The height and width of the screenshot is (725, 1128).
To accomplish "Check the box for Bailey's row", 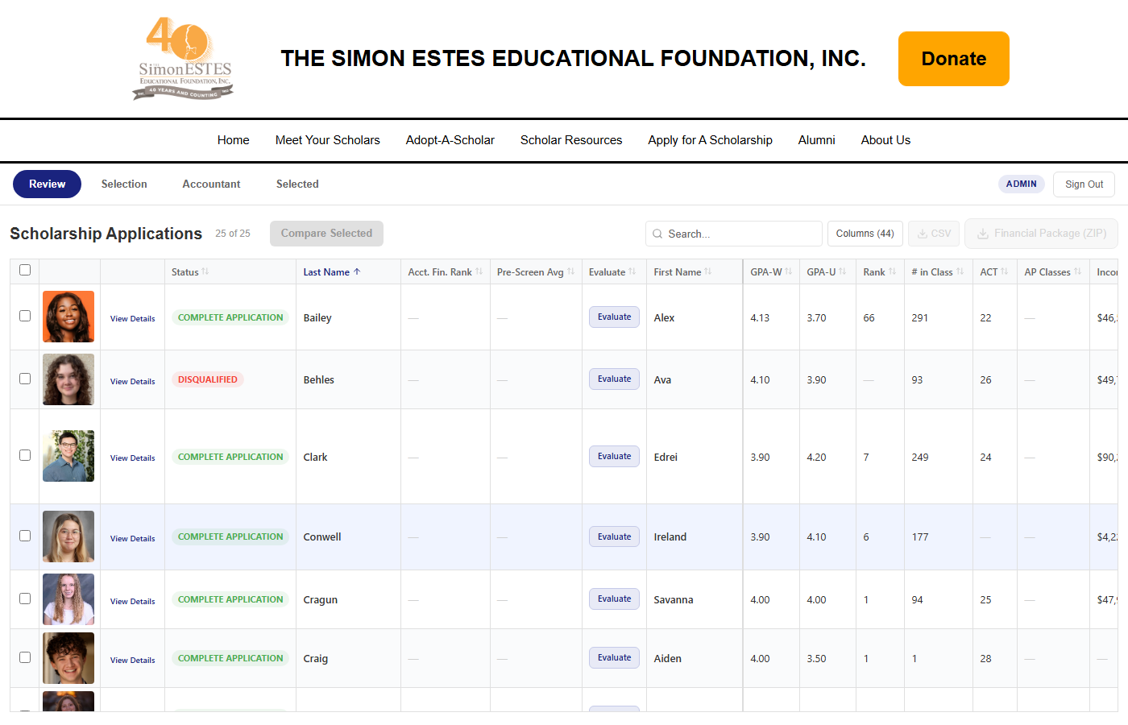I will (25, 316).
